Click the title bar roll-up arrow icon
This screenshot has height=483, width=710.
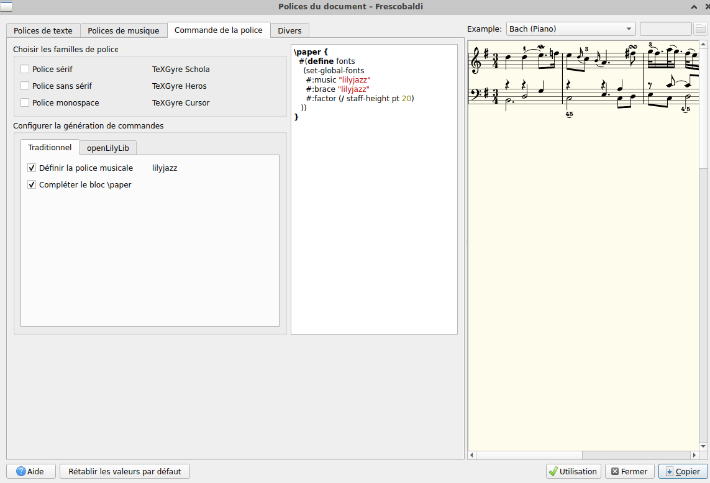[694, 6]
